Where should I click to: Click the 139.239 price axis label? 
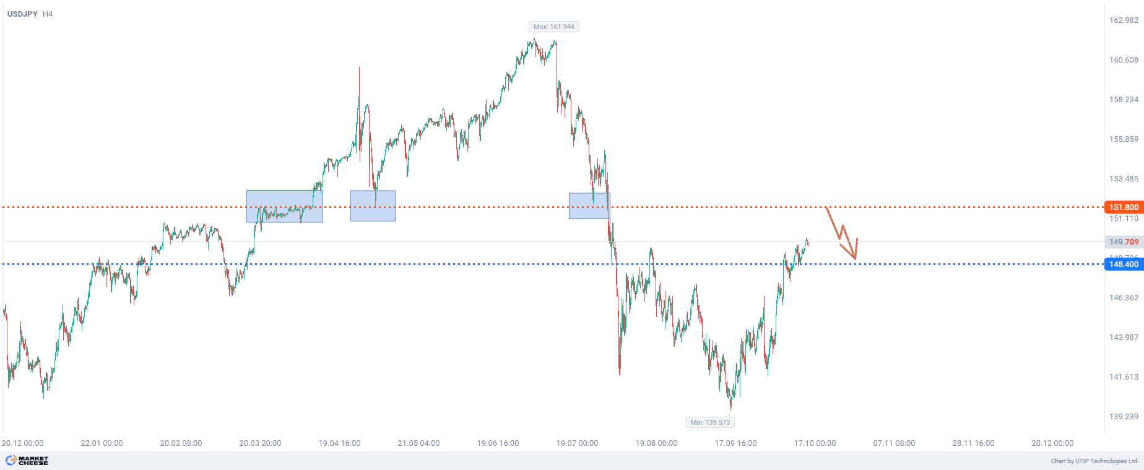(x=1123, y=417)
